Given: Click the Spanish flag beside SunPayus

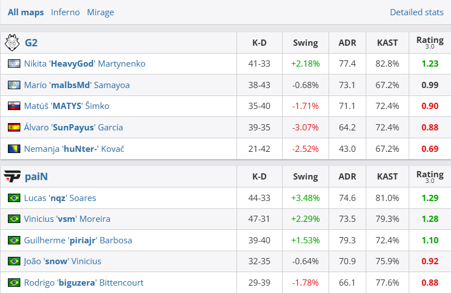Looking at the screenshot, I should [14, 128].
